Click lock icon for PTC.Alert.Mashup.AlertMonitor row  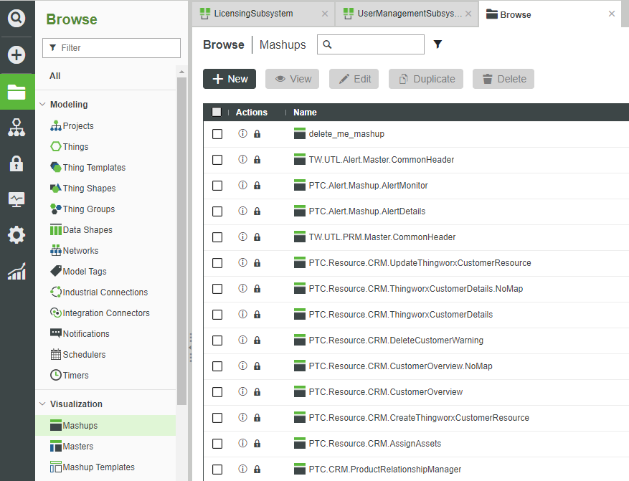257,186
